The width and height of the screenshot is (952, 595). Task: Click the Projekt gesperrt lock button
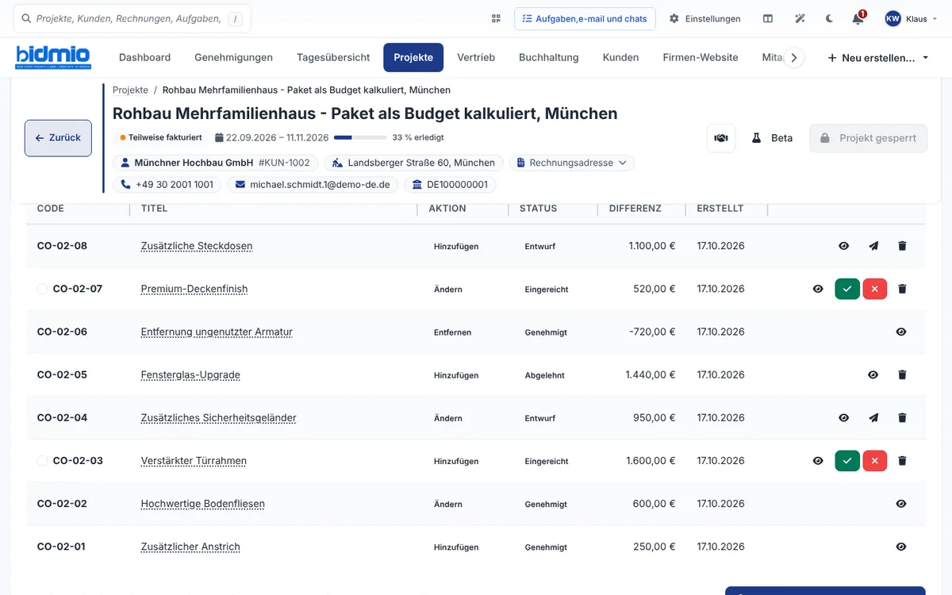pos(868,138)
